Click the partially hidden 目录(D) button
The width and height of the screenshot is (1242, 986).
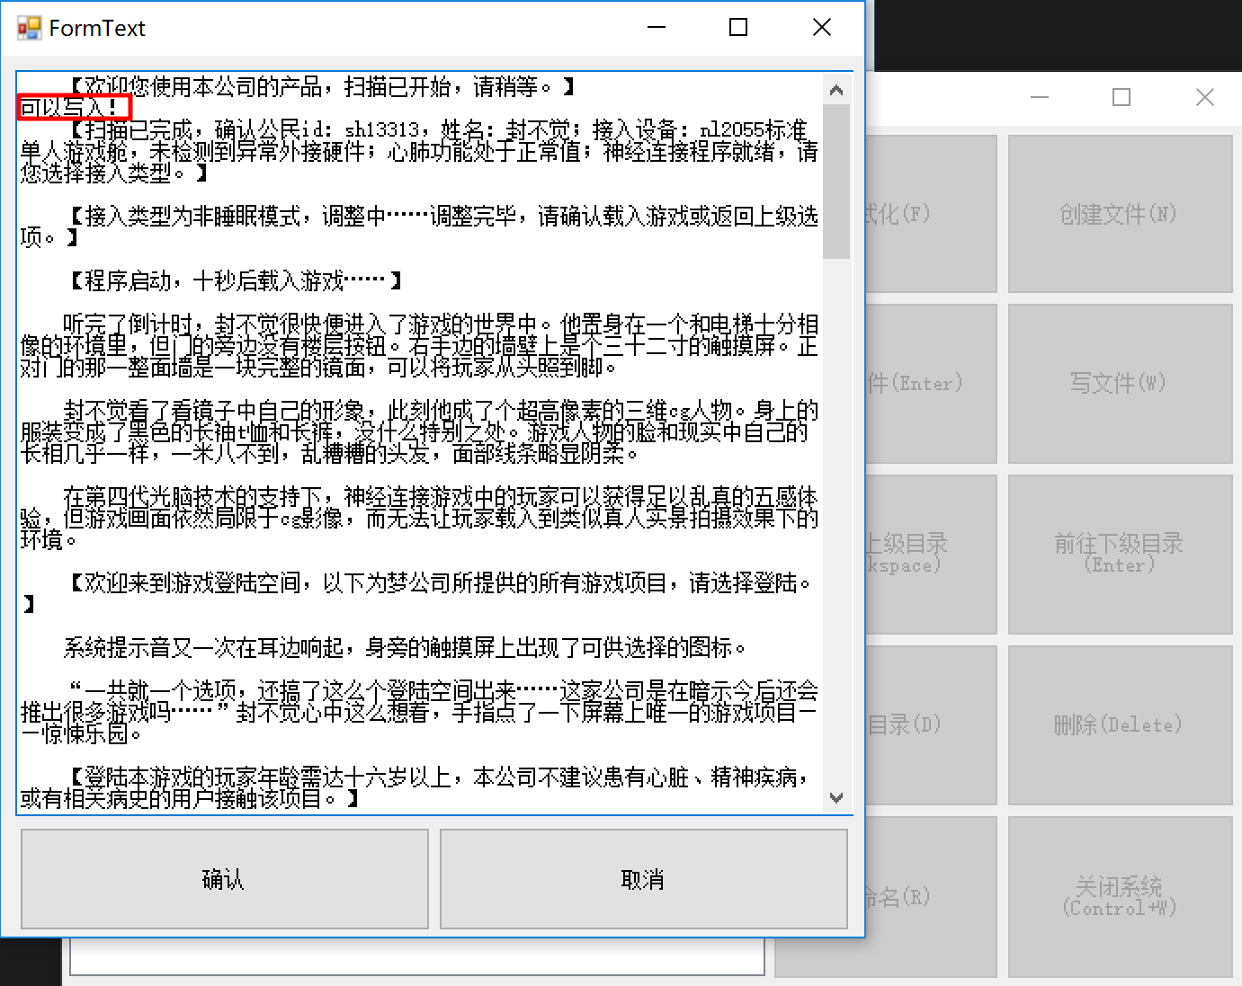[931, 724]
